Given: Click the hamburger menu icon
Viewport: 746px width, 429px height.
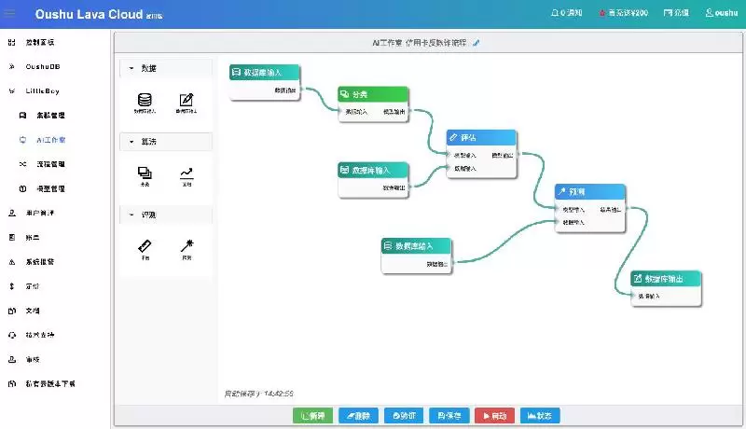Looking at the screenshot, I should (x=11, y=14).
